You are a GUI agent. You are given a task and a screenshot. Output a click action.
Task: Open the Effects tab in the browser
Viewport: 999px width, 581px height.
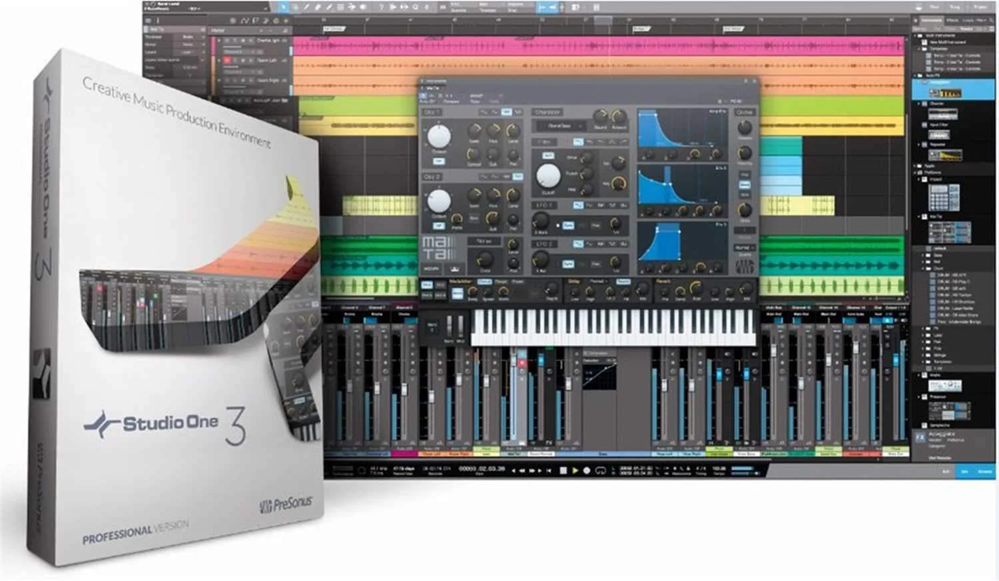click(952, 21)
